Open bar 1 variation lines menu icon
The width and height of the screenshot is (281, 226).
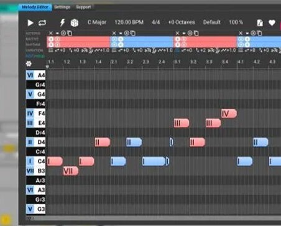(x=50, y=50)
